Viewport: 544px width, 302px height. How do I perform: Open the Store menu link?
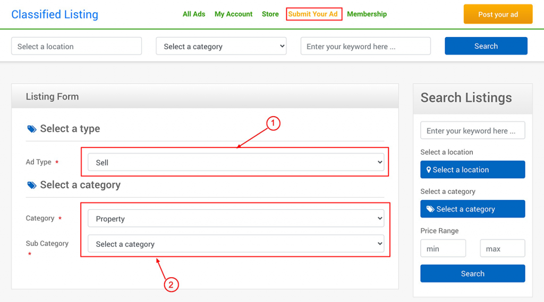pyautogui.click(x=270, y=14)
